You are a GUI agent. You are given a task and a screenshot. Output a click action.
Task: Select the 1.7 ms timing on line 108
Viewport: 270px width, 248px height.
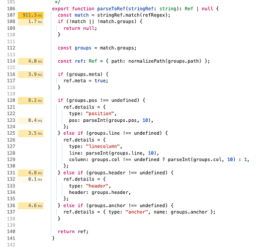click(x=31, y=22)
